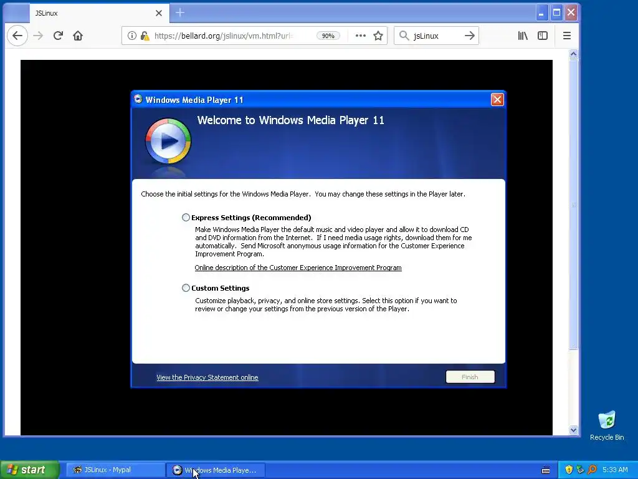Click the Windows Media Player logo image
Viewport: 638px width, 479px height.
tap(168, 141)
